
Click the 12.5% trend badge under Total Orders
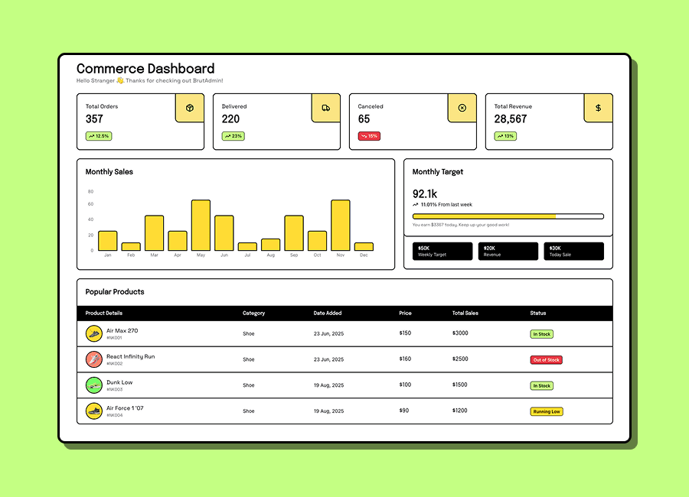coord(99,136)
